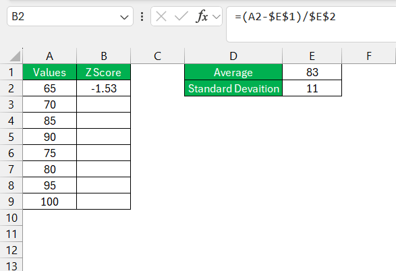Image resolution: width=396 pixels, height=271 pixels.
Task: Select row 1 header
Action: pos(11,72)
